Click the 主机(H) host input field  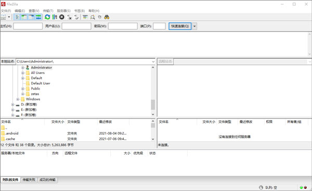pos(28,26)
